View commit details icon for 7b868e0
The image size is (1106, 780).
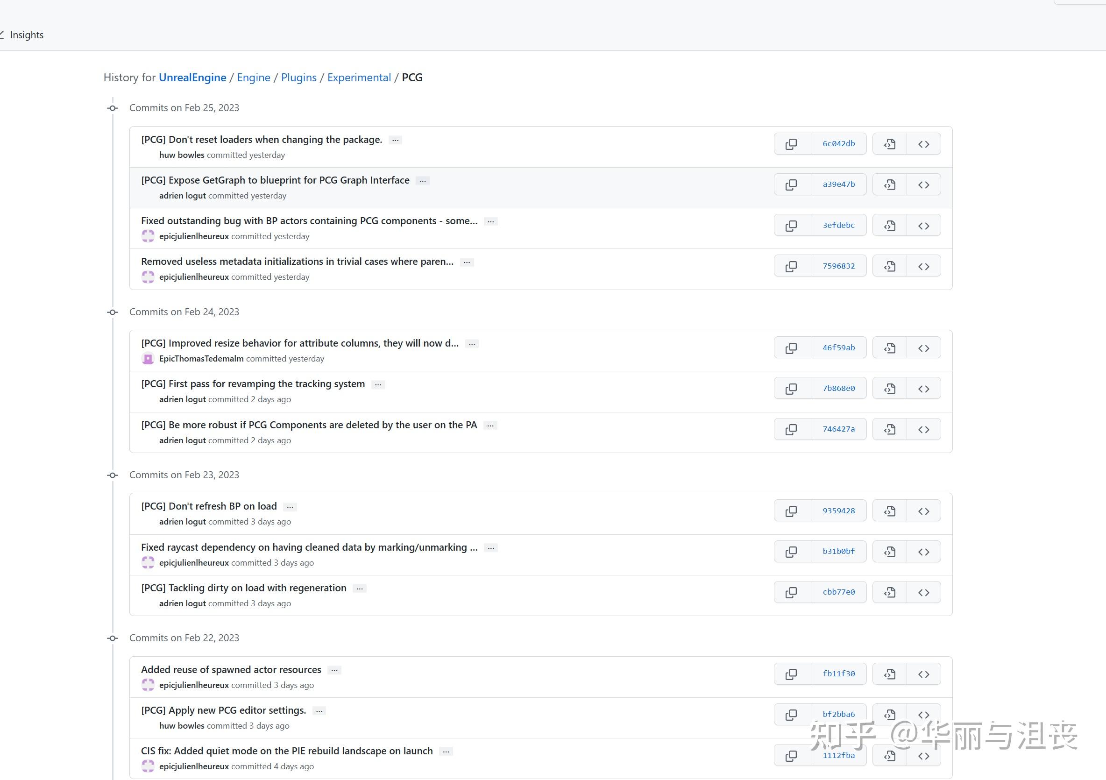pos(890,389)
